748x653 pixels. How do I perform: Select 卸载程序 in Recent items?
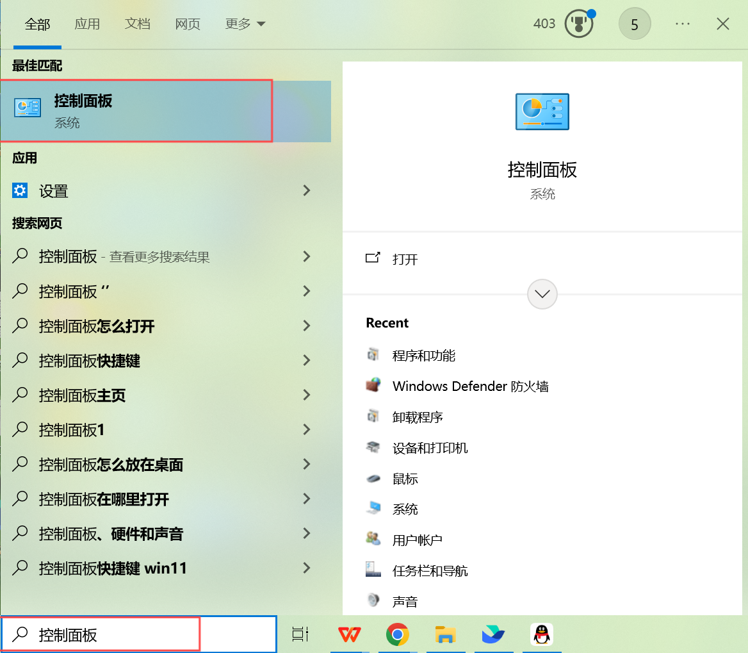[418, 417]
